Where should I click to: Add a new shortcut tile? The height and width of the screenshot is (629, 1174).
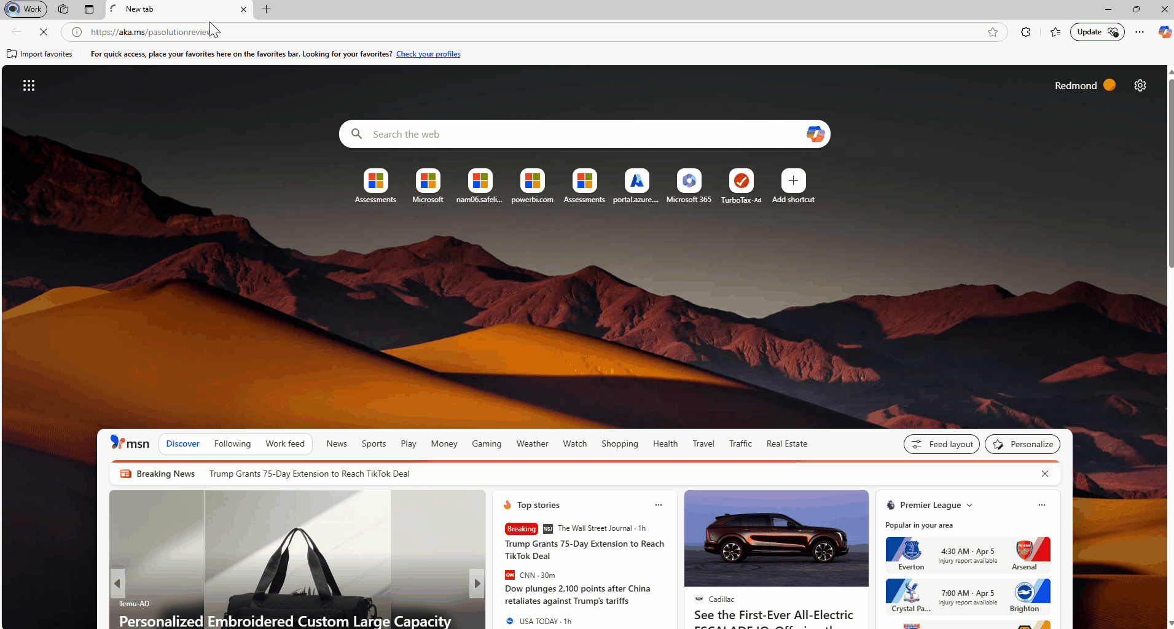click(792, 184)
